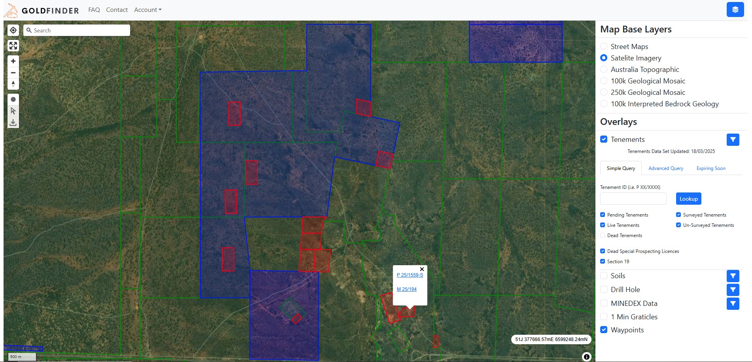Toggle the Tenements overlay checkbox
The image size is (752, 362).
click(x=604, y=139)
